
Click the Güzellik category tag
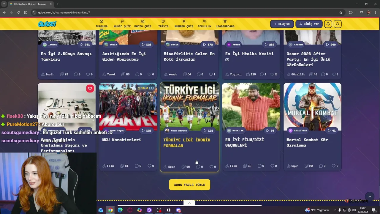pos(296,74)
